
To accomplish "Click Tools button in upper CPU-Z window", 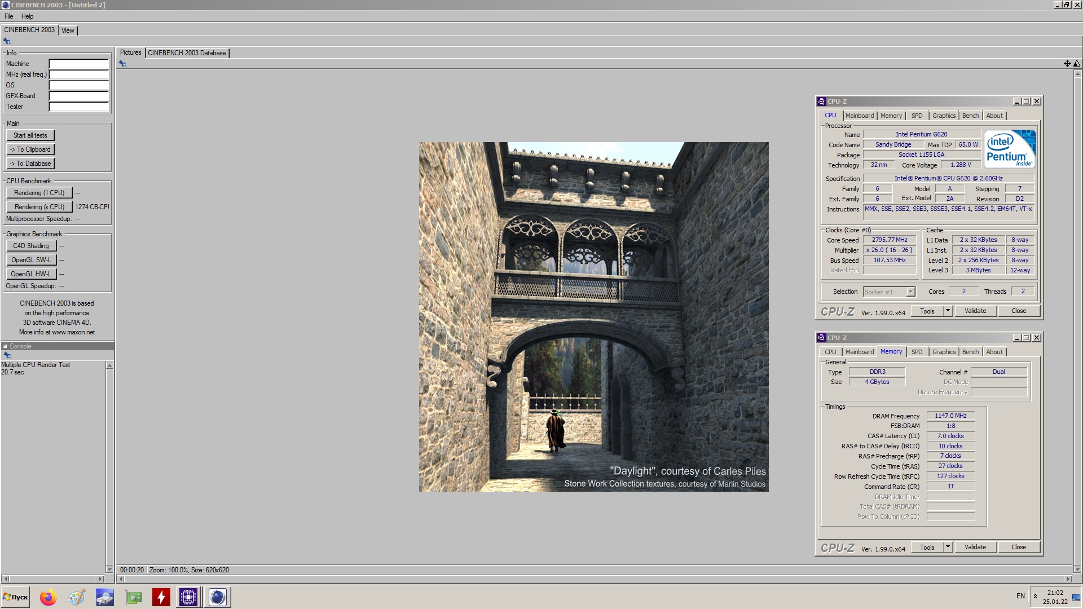I will 927,311.
